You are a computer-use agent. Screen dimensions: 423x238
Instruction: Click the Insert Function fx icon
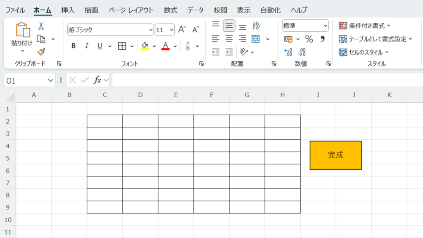97,80
